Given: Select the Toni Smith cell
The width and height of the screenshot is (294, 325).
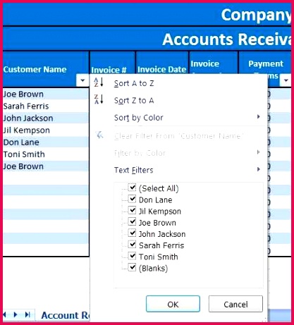Looking at the screenshot, I should tap(46, 154).
